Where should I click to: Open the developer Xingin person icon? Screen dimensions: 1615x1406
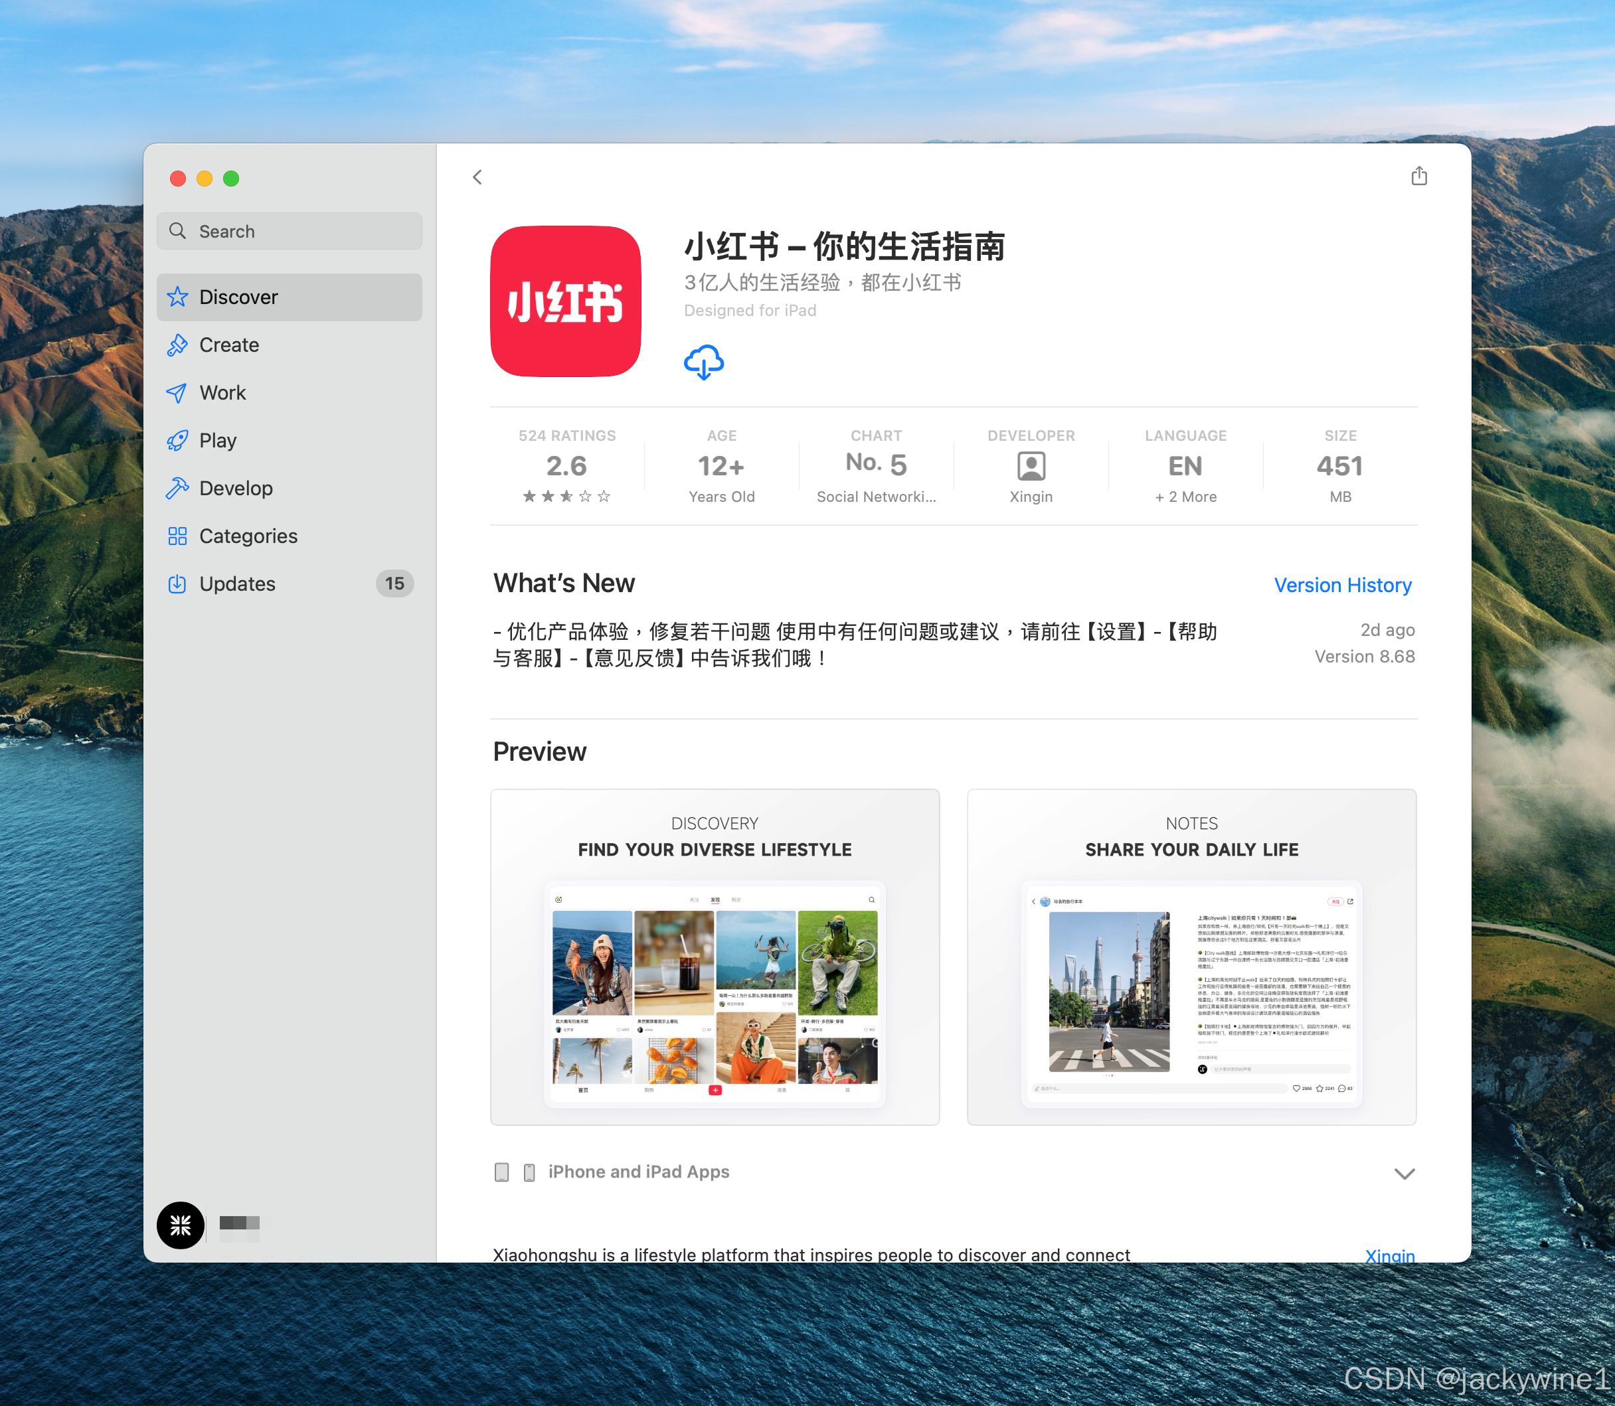click(x=1031, y=466)
